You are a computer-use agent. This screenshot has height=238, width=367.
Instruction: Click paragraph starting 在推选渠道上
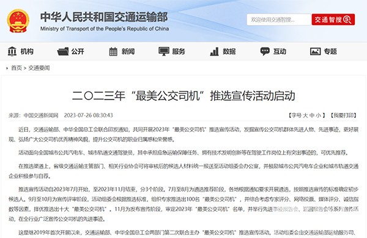(183, 171)
